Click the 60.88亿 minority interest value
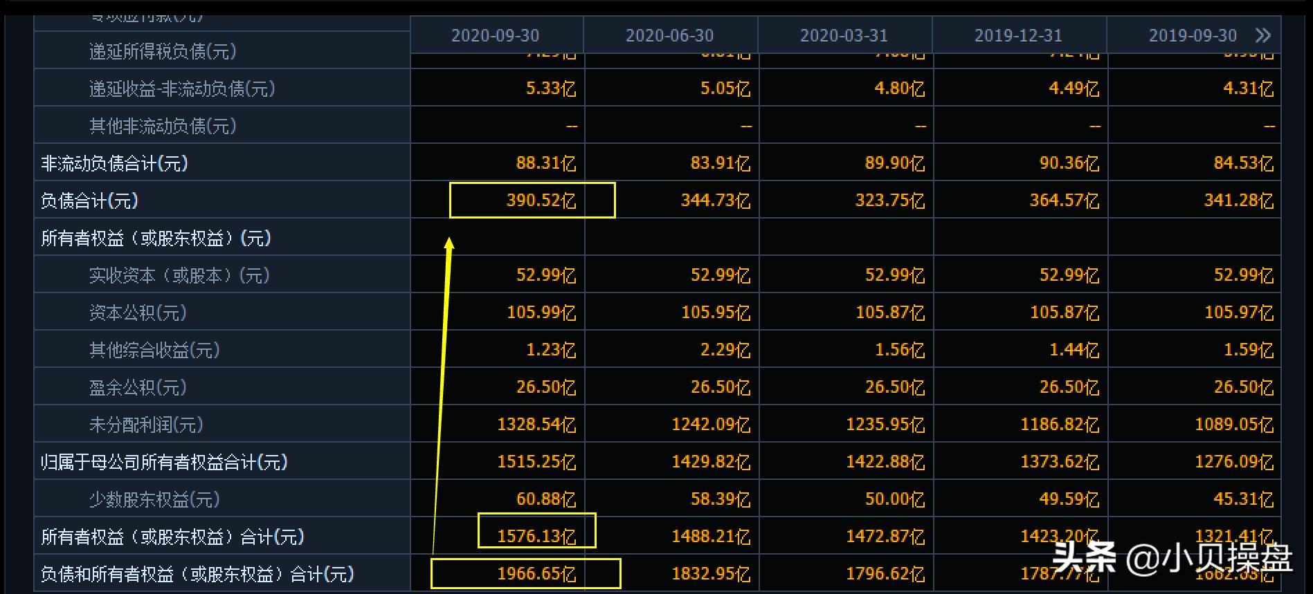This screenshot has width=1313, height=594. point(546,499)
